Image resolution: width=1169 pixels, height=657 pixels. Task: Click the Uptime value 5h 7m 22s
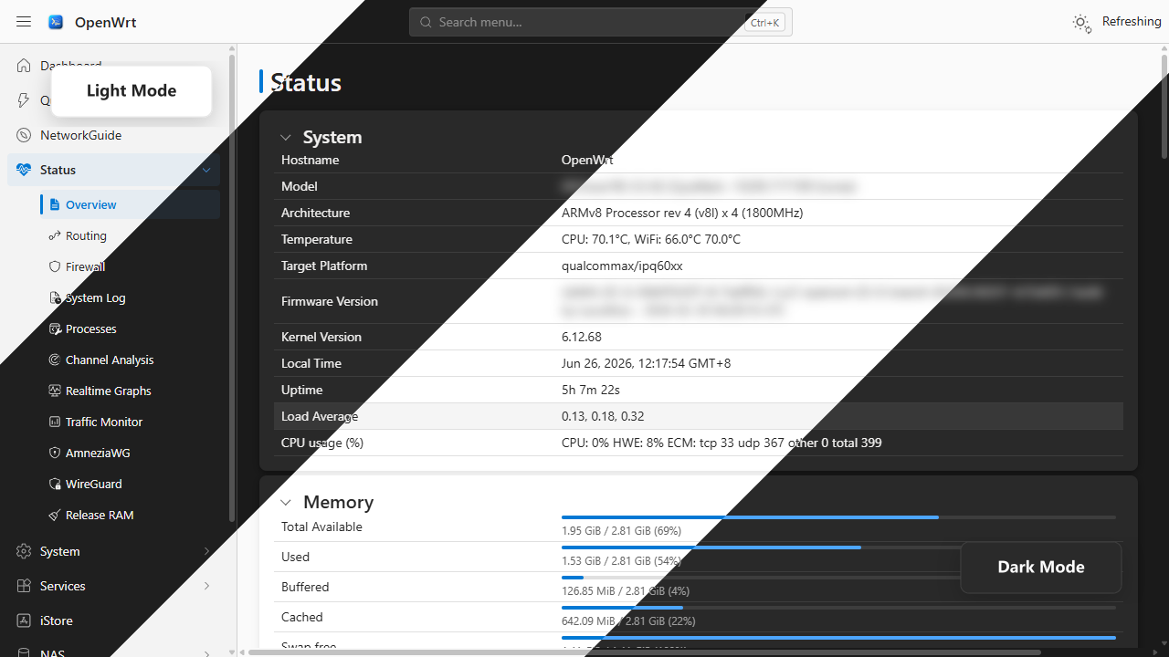591,390
